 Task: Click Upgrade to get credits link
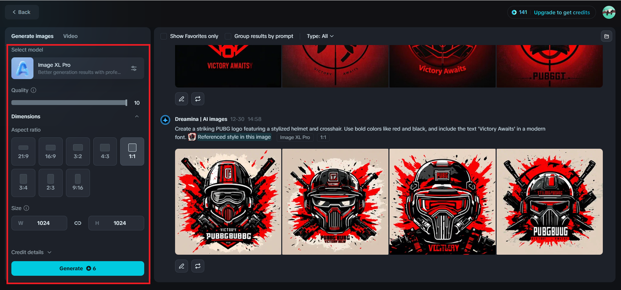(x=562, y=13)
